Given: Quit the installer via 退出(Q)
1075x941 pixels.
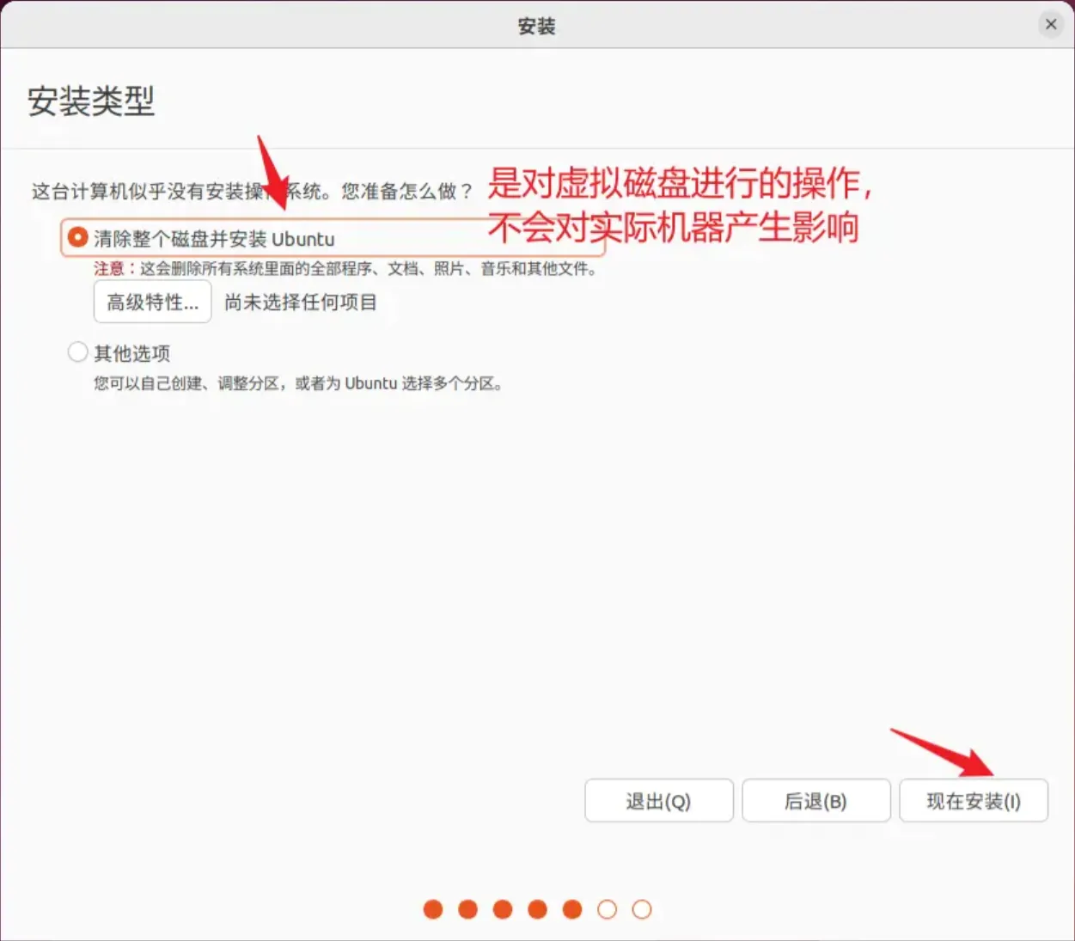Looking at the screenshot, I should (x=658, y=801).
